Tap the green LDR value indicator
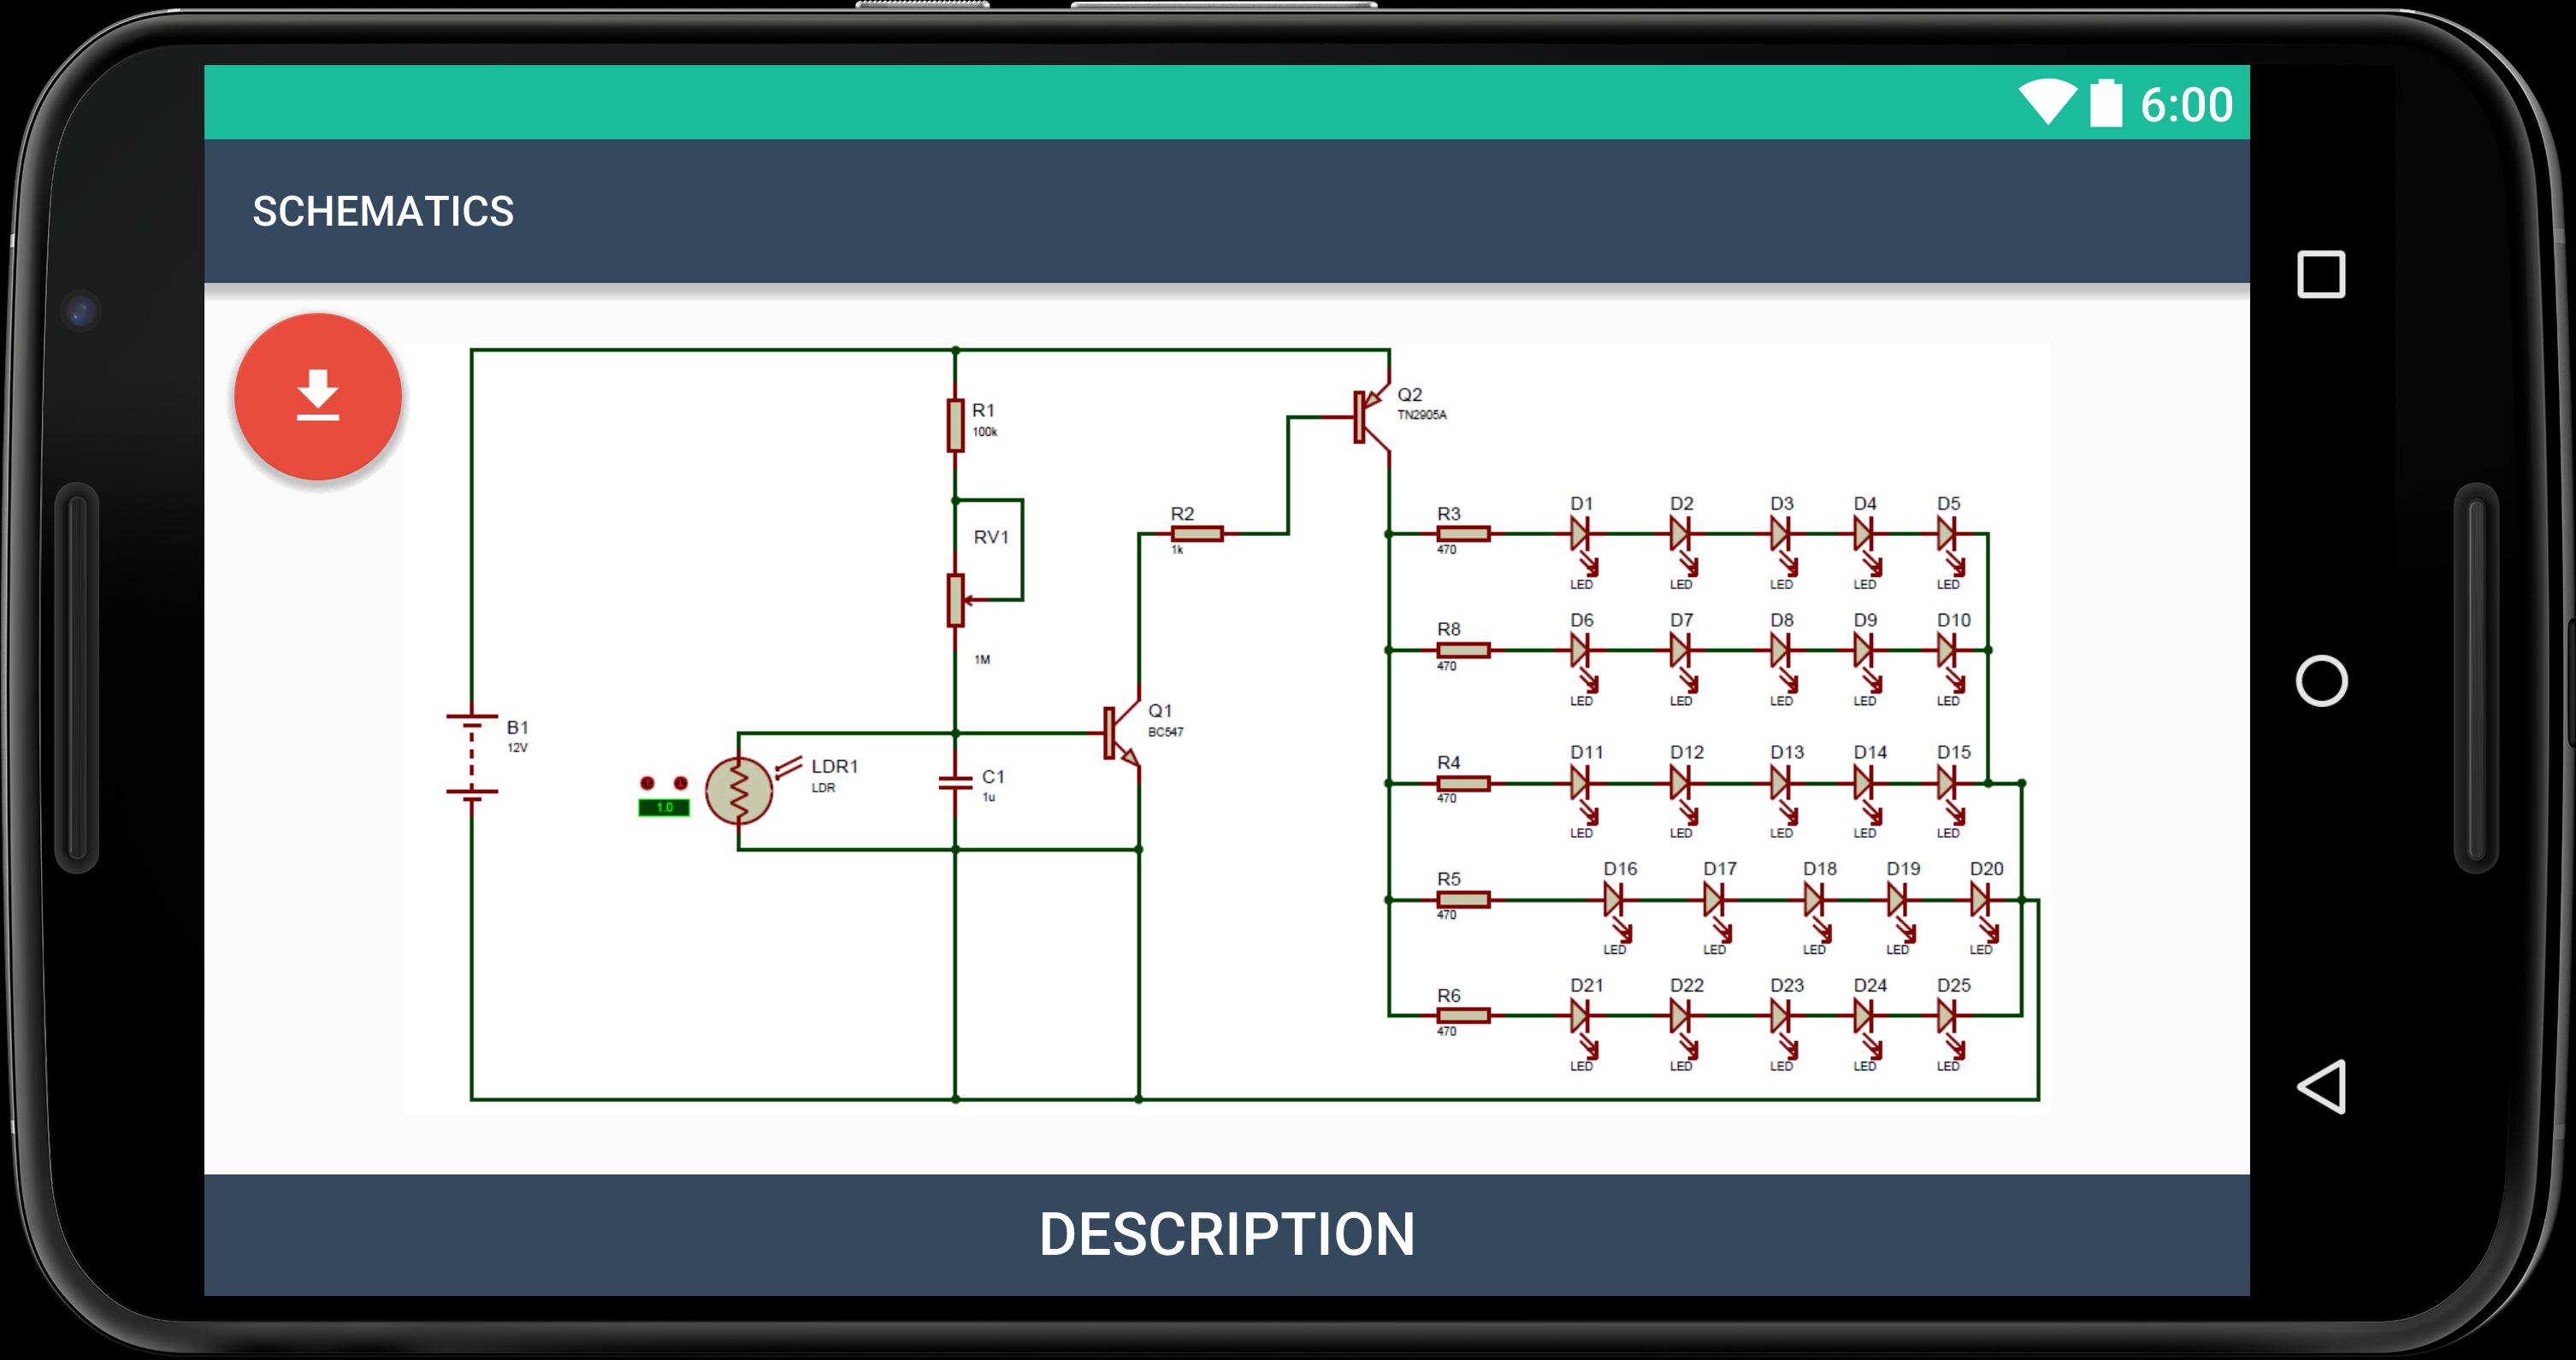The width and height of the screenshot is (2576, 1360). [664, 808]
